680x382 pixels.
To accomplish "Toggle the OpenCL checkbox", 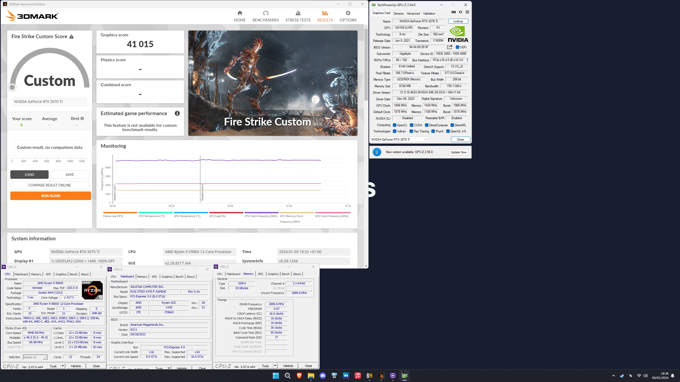I will click(394, 125).
